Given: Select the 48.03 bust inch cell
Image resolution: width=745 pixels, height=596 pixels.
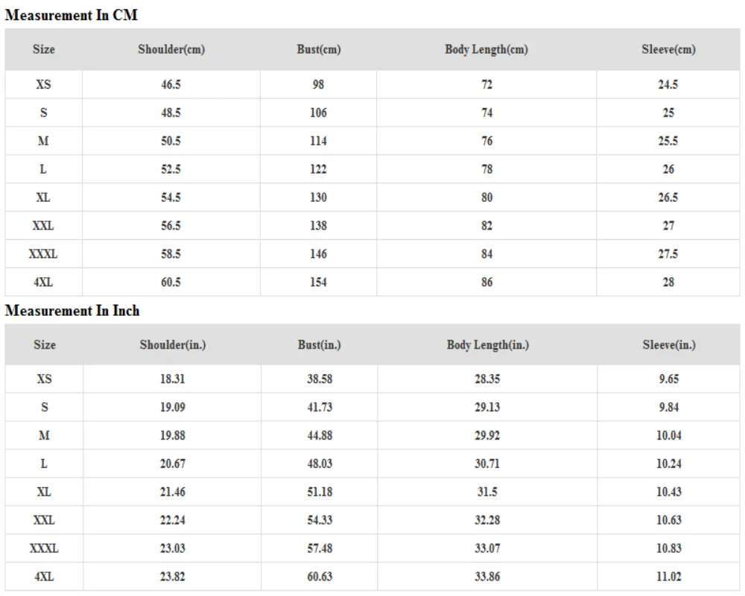Looking at the screenshot, I should [x=320, y=463].
